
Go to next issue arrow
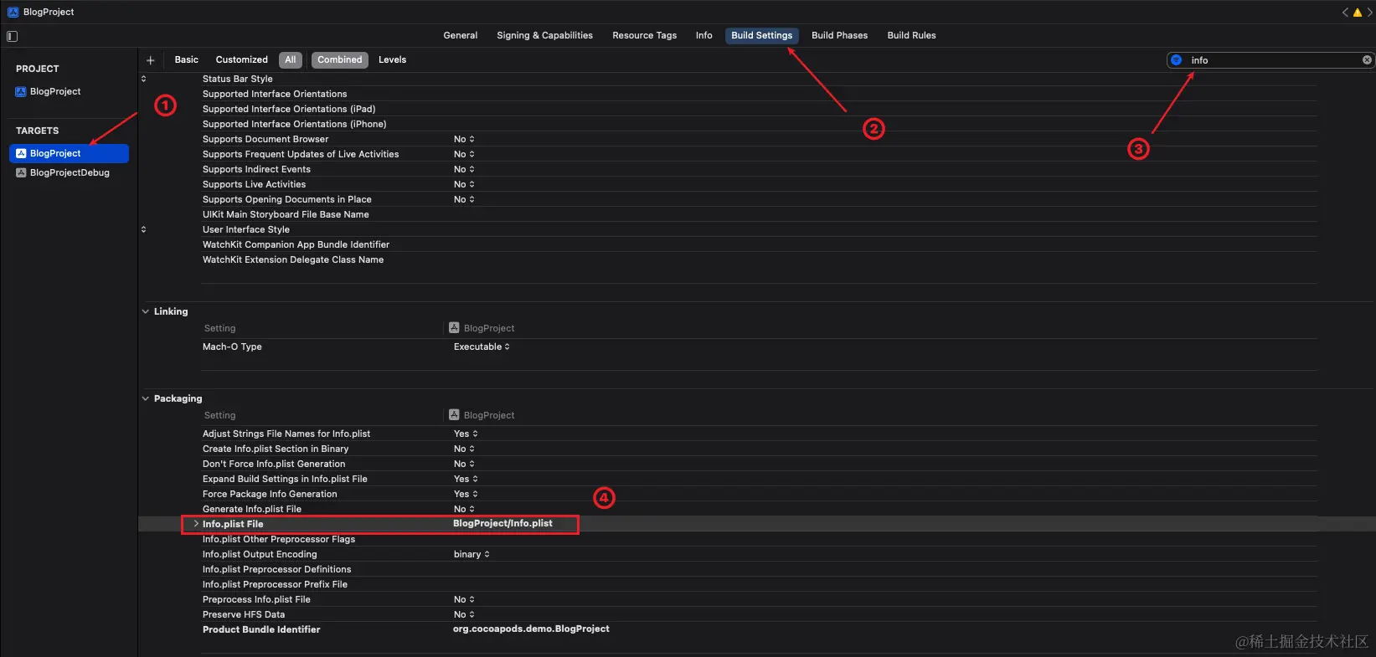pos(1370,13)
